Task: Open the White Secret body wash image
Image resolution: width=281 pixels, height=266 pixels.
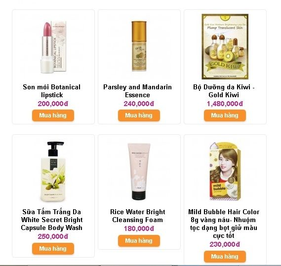Action: pyautogui.click(x=53, y=171)
